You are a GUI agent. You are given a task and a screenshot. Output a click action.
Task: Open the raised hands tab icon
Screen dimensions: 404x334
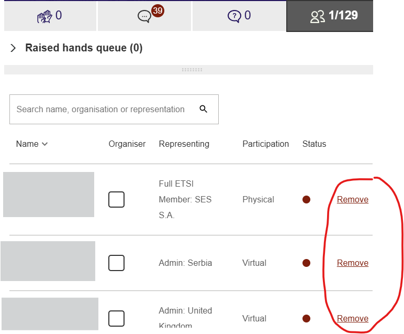click(44, 17)
